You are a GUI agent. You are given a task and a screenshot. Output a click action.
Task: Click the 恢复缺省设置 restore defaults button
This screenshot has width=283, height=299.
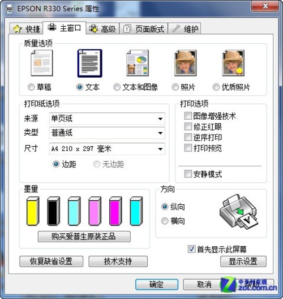tap(51, 261)
